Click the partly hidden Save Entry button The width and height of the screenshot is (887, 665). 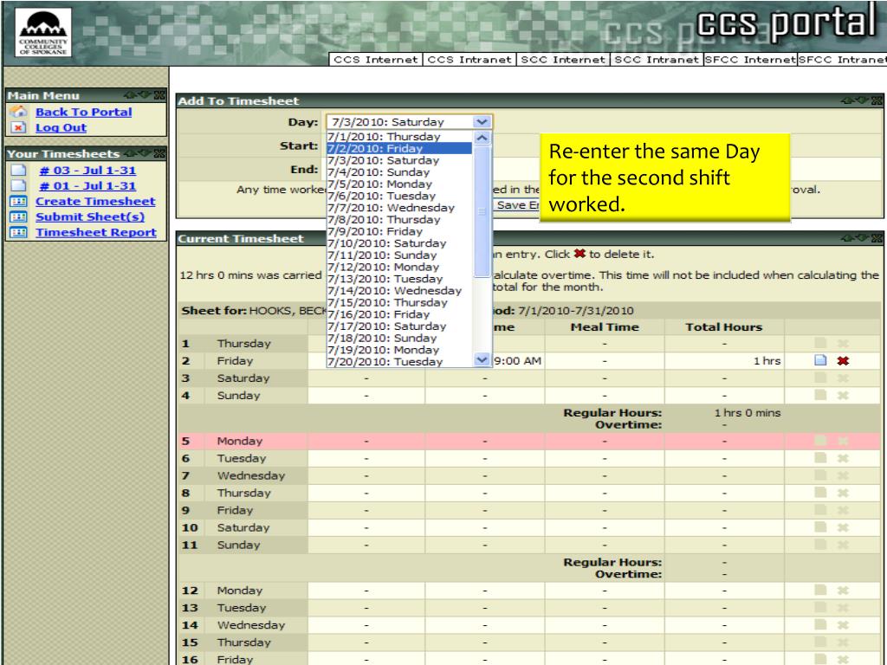pos(516,205)
